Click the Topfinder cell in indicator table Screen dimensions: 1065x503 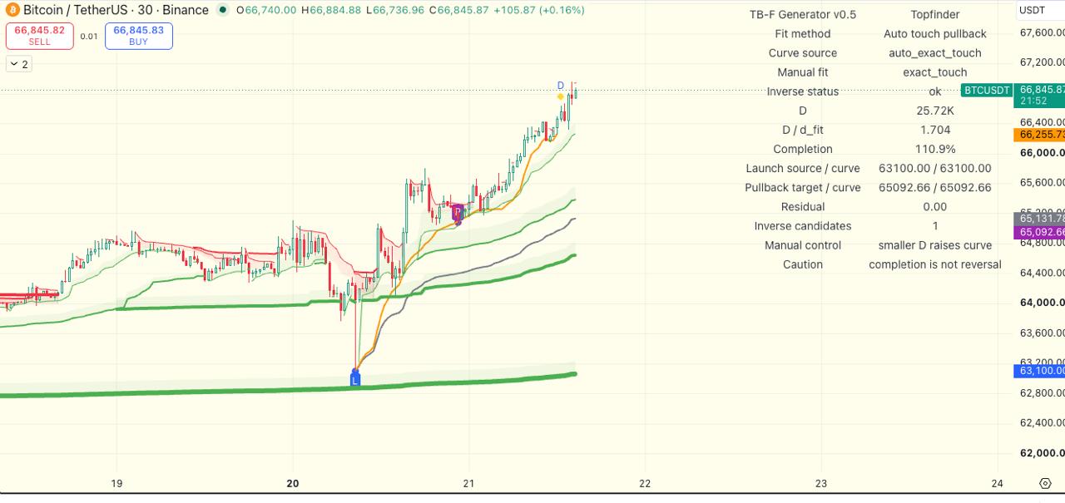tap(935, 14)
